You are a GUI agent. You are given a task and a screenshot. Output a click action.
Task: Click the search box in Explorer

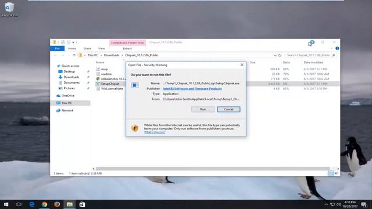pos(310,55)
